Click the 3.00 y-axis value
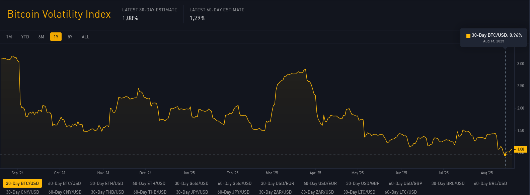Image resolution: width=530 pixels, height=195 pixels. point(520,64)
